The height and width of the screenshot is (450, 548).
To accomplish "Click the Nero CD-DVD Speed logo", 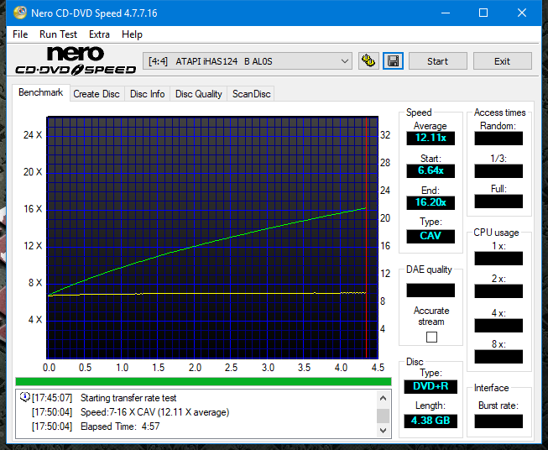I will pyautogui.click(x=75, y=61).
